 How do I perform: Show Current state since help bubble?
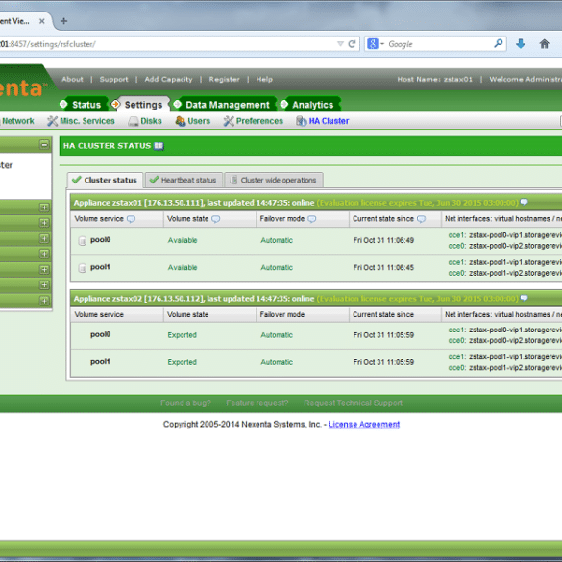[422, 219]
